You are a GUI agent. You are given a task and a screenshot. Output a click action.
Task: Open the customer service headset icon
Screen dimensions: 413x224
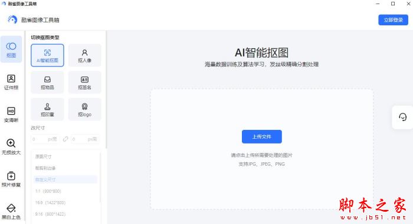pyautogui.click(x=402, y=117)
